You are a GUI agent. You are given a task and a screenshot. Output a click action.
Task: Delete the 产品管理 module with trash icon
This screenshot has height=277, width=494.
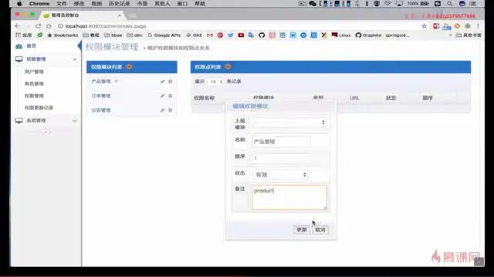click(x=171, y=82)
